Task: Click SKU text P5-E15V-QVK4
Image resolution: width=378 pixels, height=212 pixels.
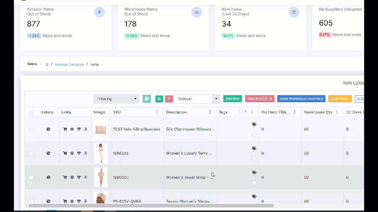Action: tap(127, 201)
